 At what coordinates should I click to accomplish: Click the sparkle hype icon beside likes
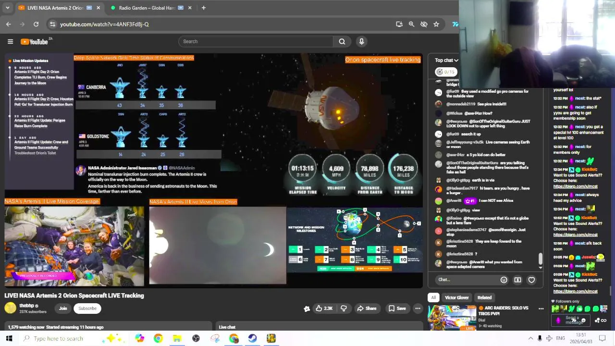click(307, 309)
